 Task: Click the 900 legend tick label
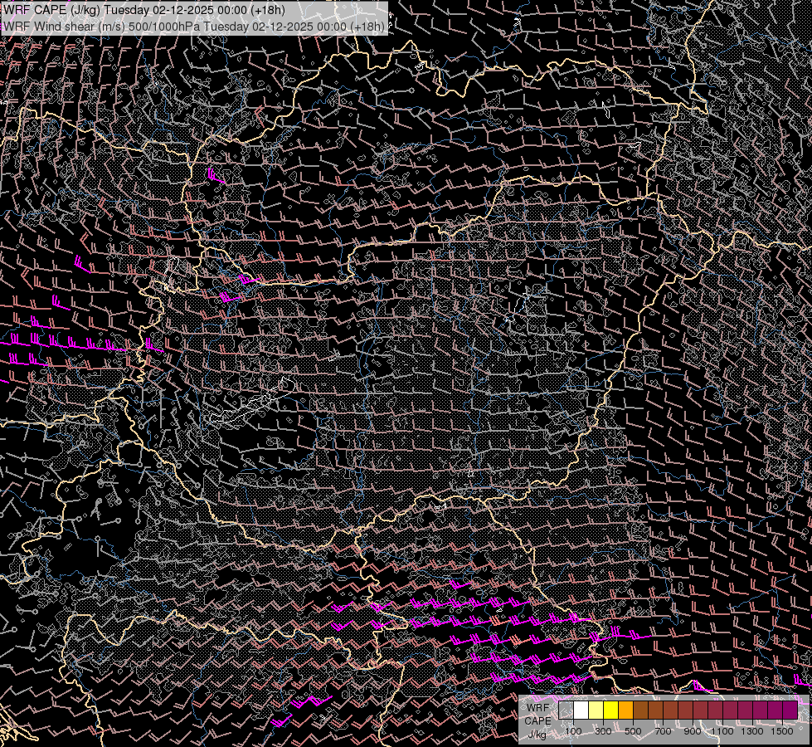pyautogui.click(x=693, y=731)
